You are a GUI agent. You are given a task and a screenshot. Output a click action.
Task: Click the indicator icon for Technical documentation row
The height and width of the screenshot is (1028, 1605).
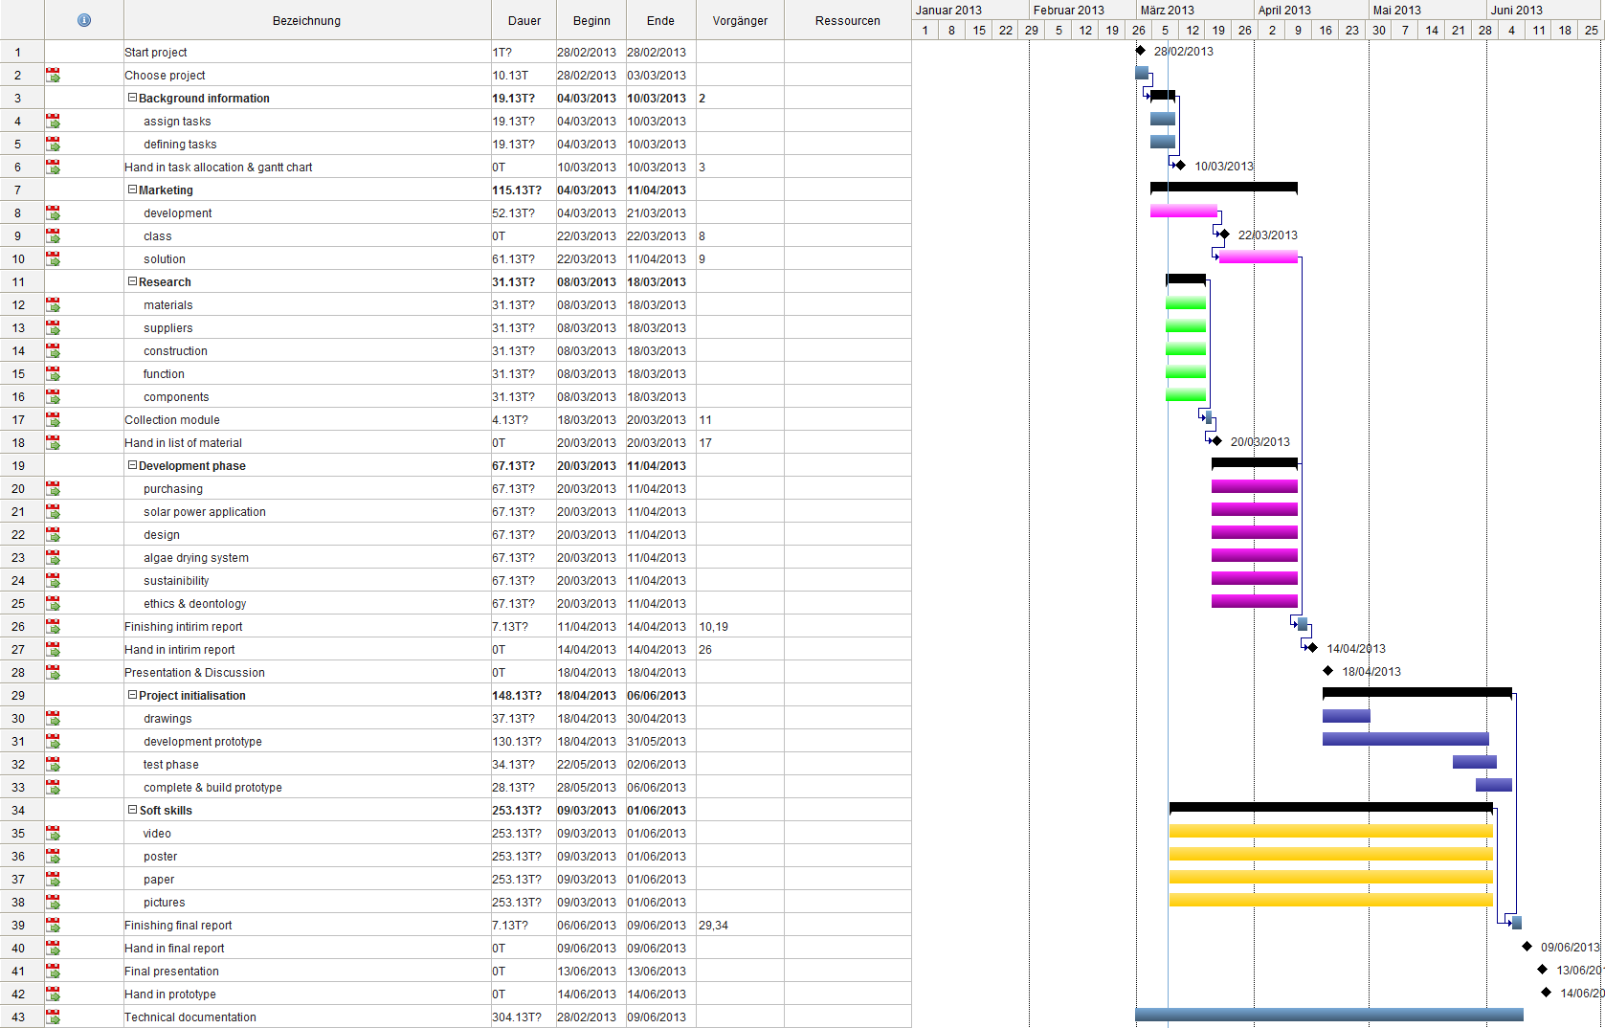click(53, 1017)
